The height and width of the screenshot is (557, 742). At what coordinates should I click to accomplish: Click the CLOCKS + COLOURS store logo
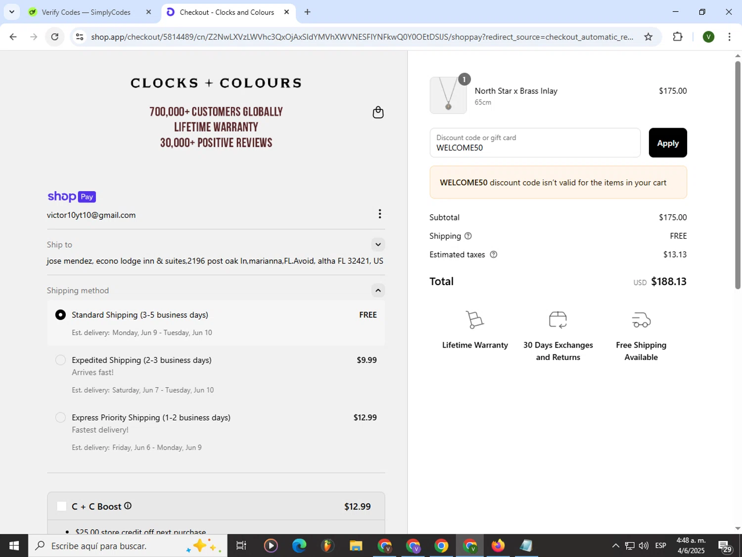coord(216,83)
